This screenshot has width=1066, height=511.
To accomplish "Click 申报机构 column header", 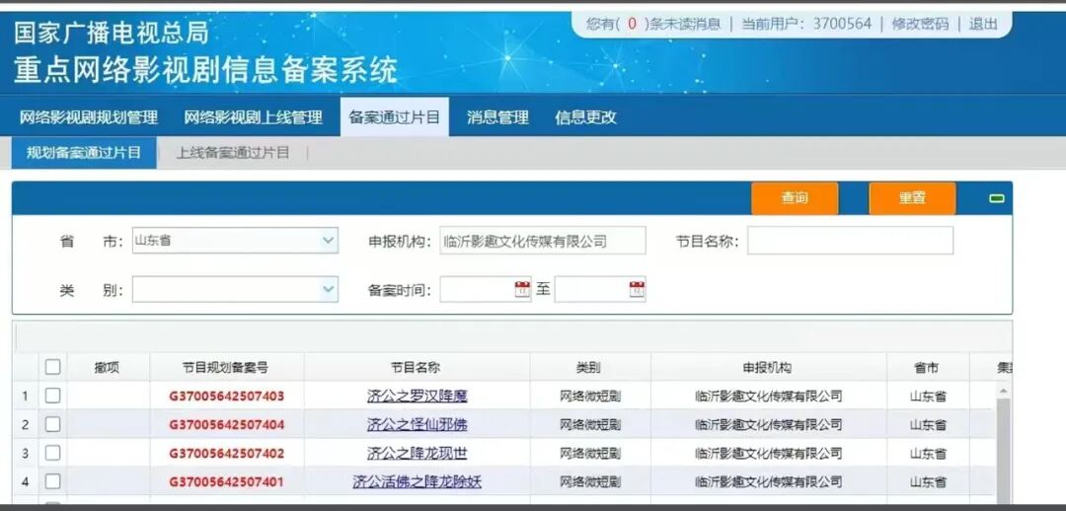I will [768, 368].
